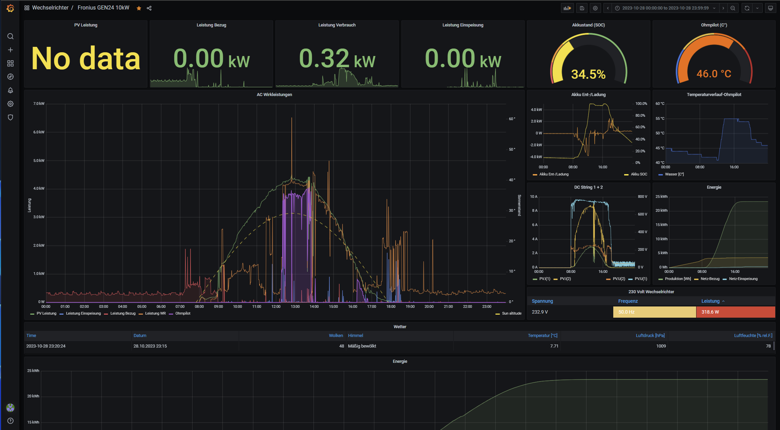780x430 pixels.
Task: Click the Sun altitude legend color swatch
Action: (x=497, y=314)
